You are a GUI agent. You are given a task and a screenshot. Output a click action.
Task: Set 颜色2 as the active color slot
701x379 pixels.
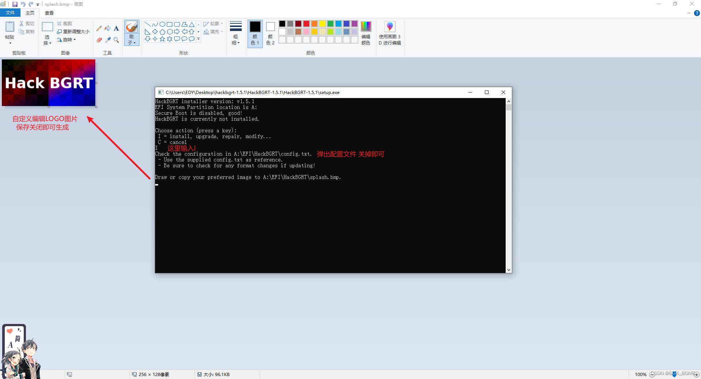coord(270,32)
